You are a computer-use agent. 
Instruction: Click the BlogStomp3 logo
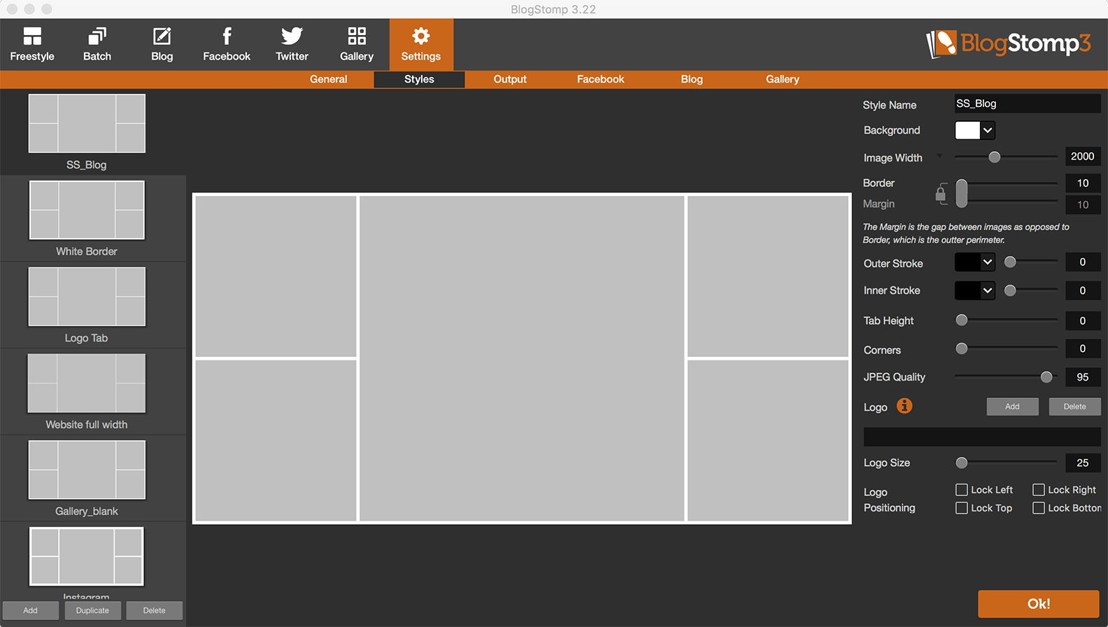1008,43
